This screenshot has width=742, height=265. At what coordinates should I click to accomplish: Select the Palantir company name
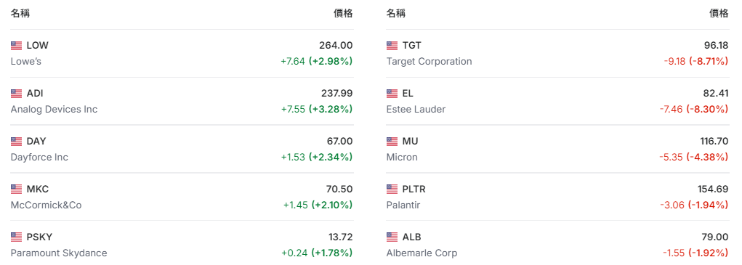(x=403, y=205)
